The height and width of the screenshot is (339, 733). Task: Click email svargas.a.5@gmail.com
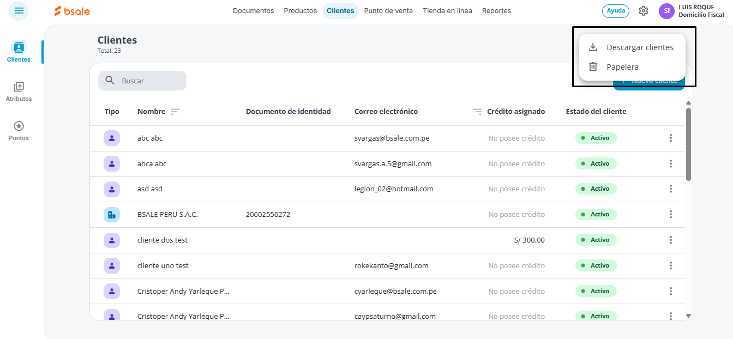click(x=393, y=164)
